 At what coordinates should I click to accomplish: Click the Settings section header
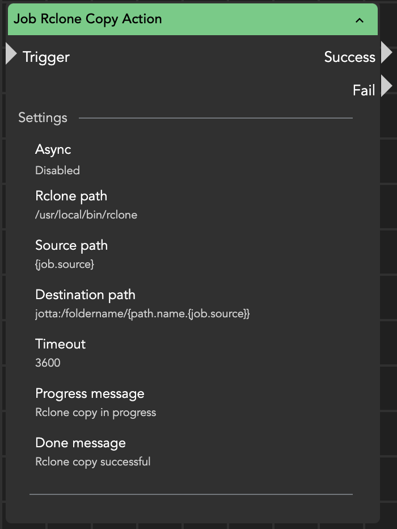click(x=43, y=118)
